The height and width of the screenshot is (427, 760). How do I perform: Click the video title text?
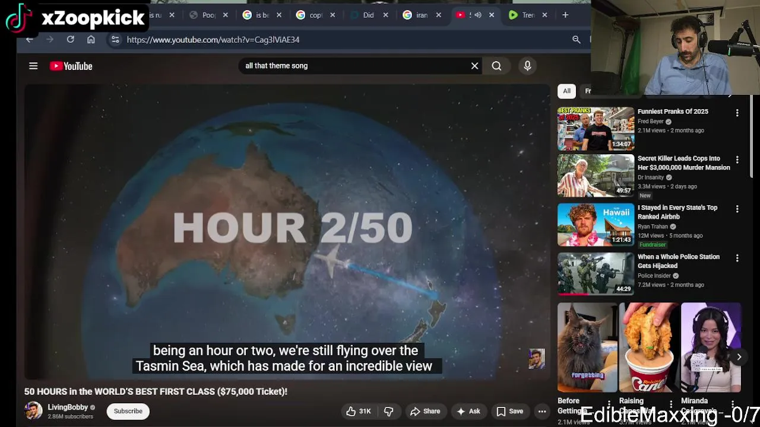[x=156, y=391]
